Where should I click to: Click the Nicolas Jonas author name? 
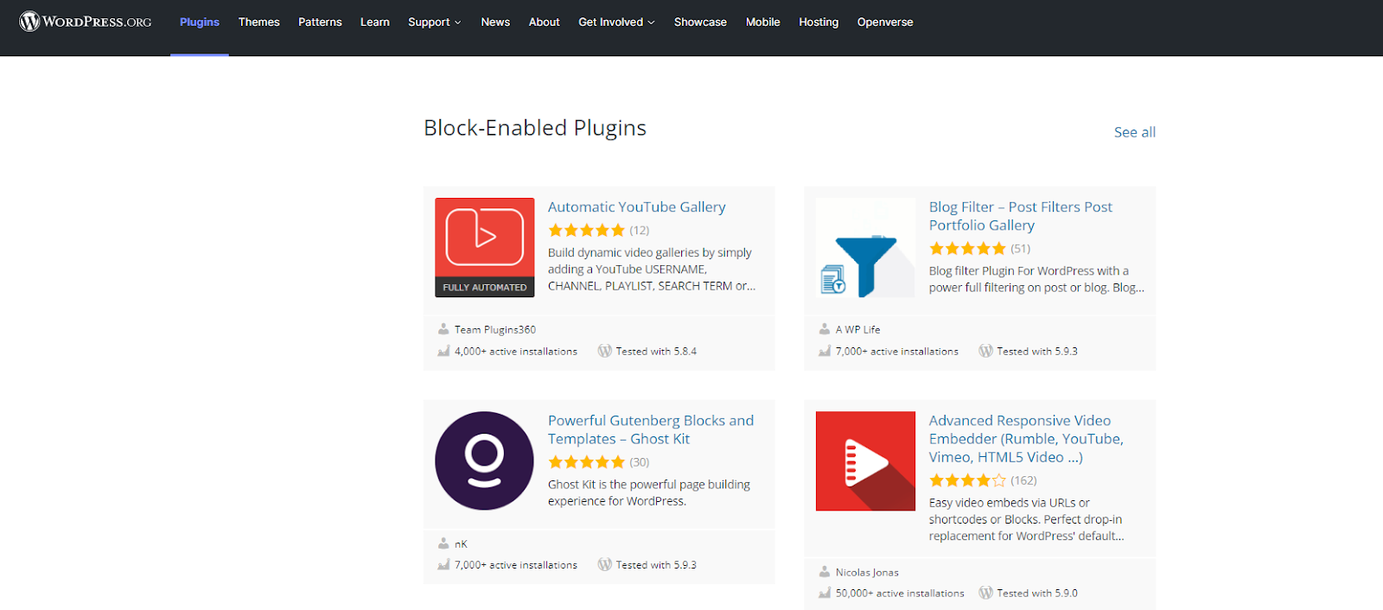(867, 572)
